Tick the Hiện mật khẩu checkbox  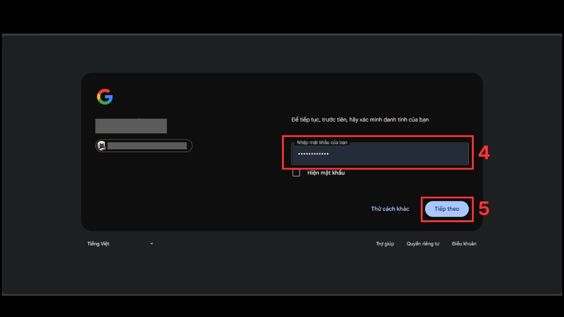(x=296, y=173)
